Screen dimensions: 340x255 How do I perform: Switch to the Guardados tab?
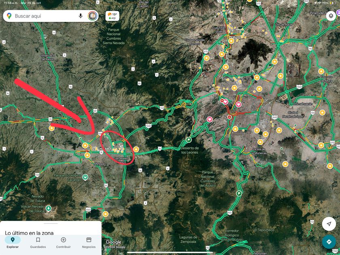[38, 242]
